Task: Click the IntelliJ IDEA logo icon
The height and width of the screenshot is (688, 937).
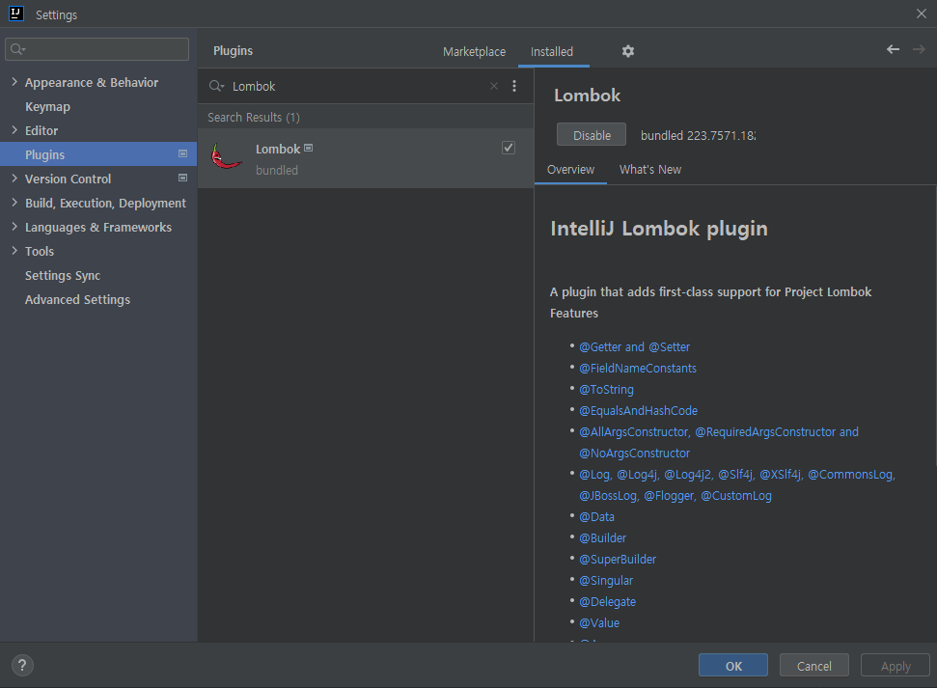Action: [16, 14]
